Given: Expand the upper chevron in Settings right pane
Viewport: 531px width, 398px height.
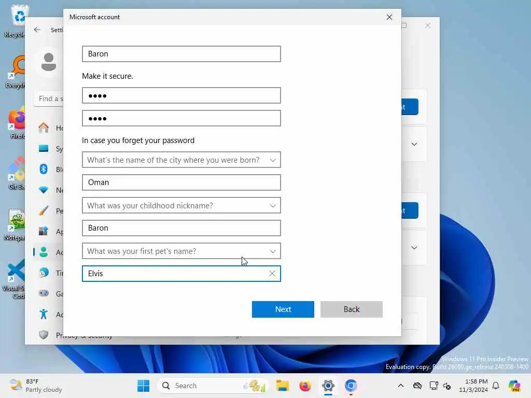Looking at the screenshot, I should click(414, 144).
